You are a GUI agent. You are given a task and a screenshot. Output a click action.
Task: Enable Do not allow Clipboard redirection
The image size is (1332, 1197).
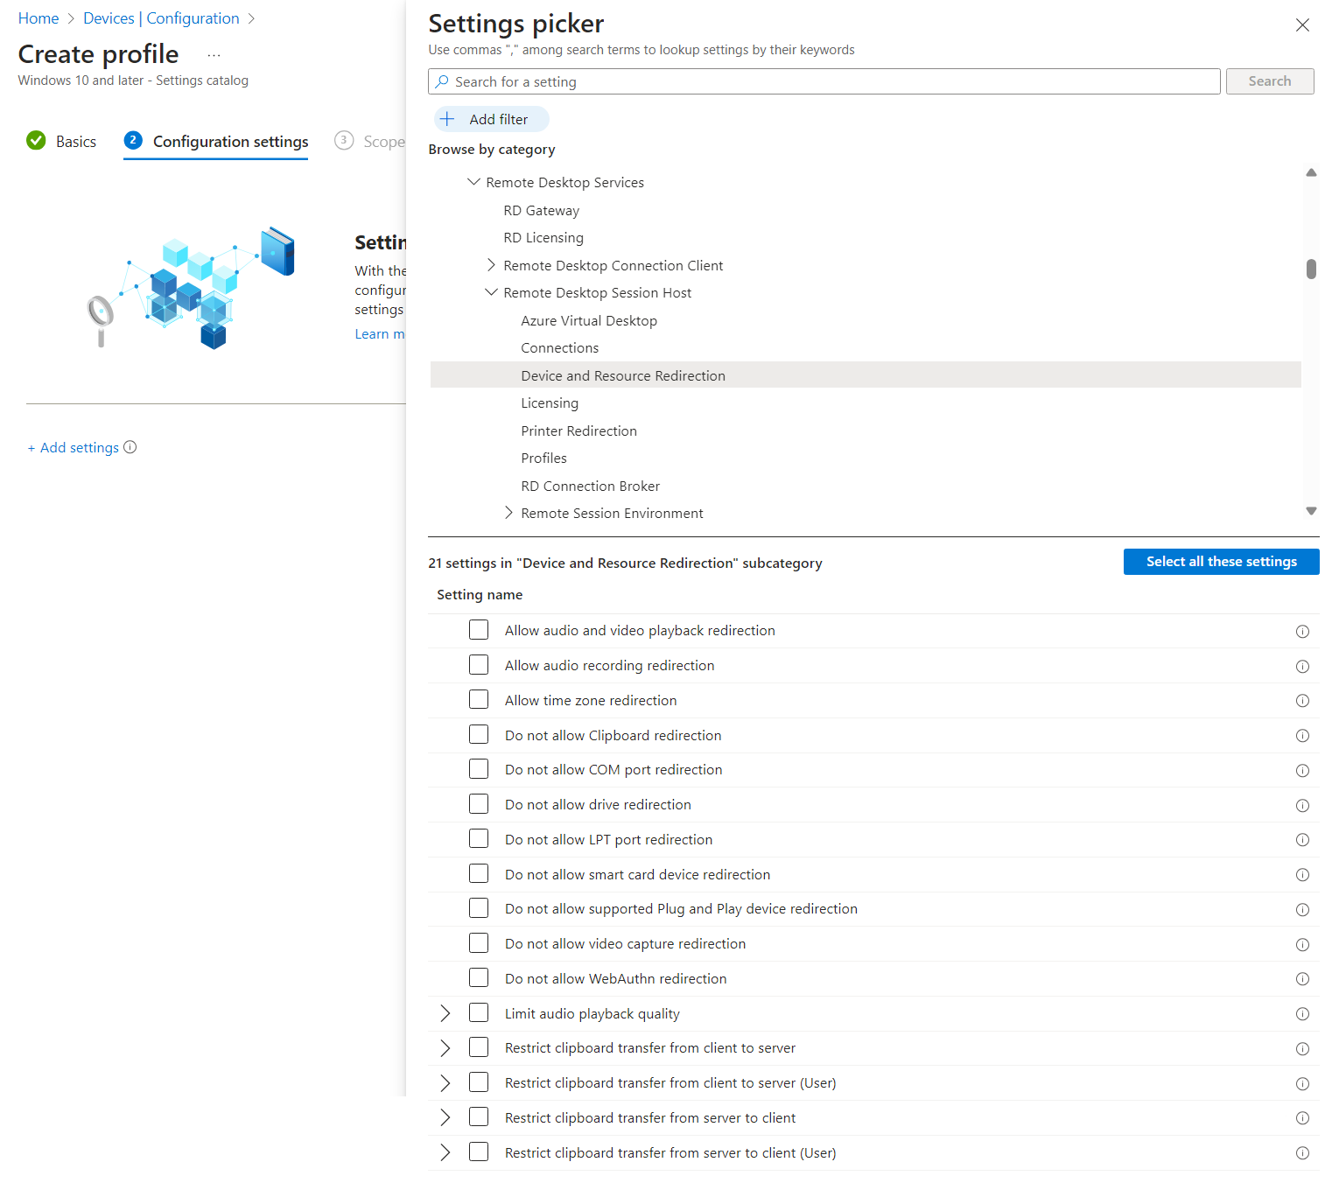point(479,734)
